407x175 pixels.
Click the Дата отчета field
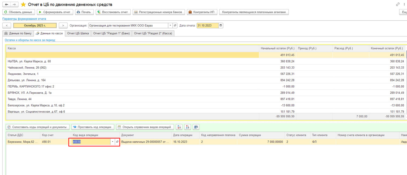coord(208,25)
